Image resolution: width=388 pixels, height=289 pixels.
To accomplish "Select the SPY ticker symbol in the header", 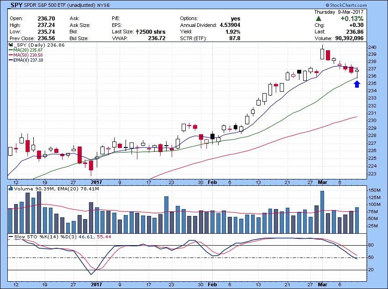I will [16, 5].
